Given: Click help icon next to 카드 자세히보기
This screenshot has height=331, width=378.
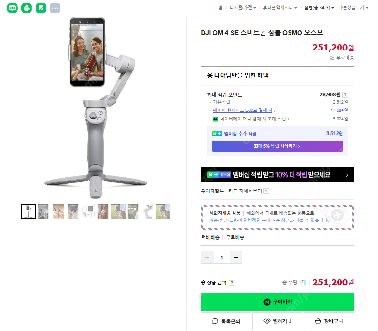Looking at the screenshot, I should (x=266, y=191).
